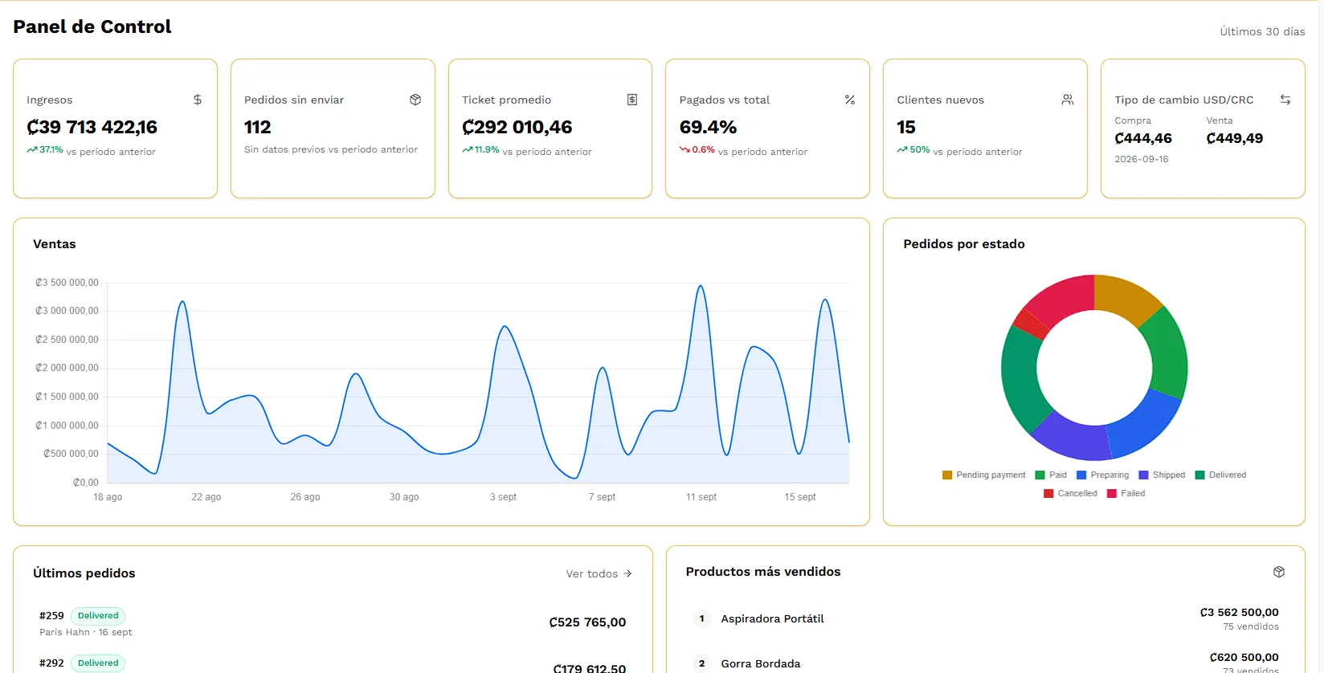This screenshot has height=673, width=1324.
Task: Click the Pedidos por estado chart title
Action: point(964,244)
